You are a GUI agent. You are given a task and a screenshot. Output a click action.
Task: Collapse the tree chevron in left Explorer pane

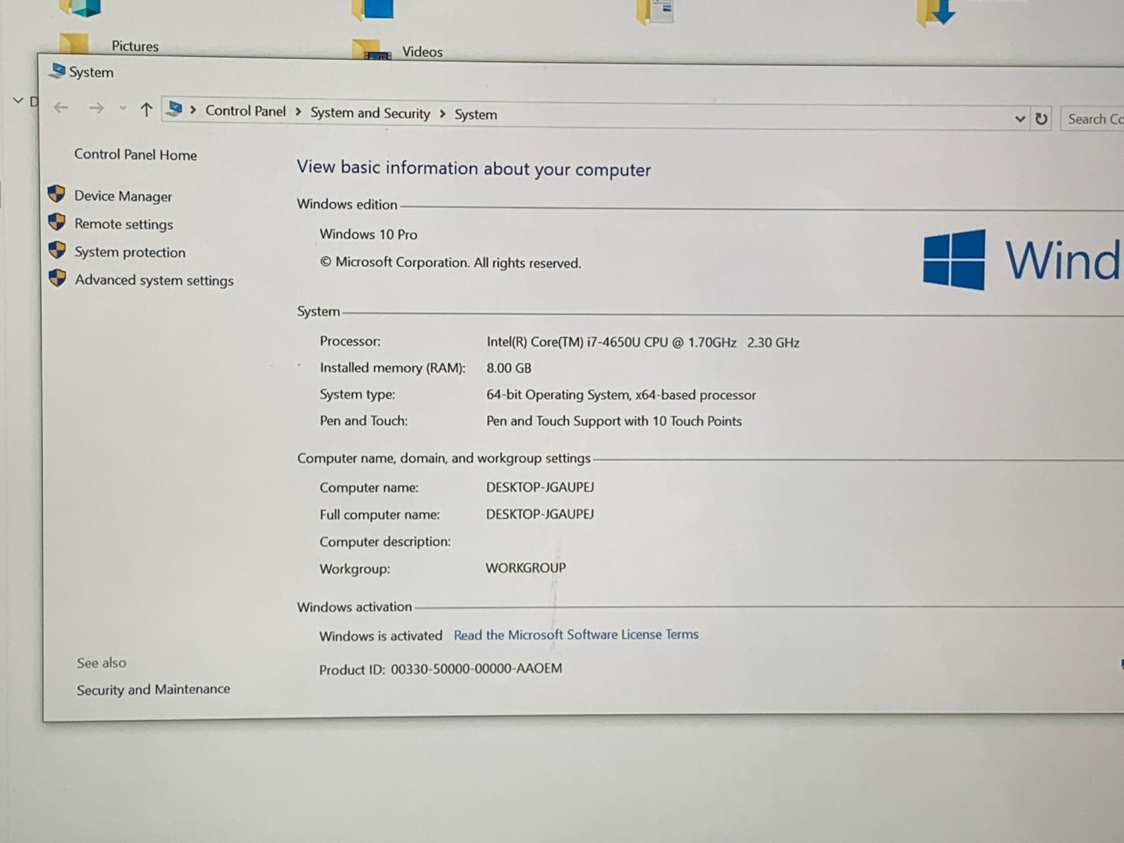(x=18, y=100)
